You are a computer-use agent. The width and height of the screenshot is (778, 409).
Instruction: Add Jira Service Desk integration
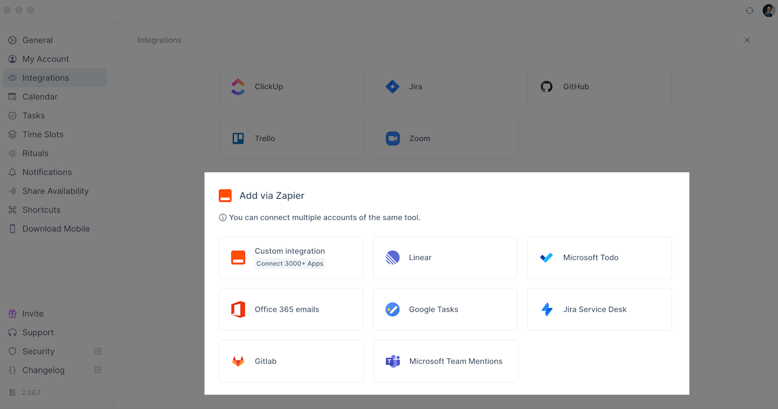pyautogui.click(x=600, y=310)
